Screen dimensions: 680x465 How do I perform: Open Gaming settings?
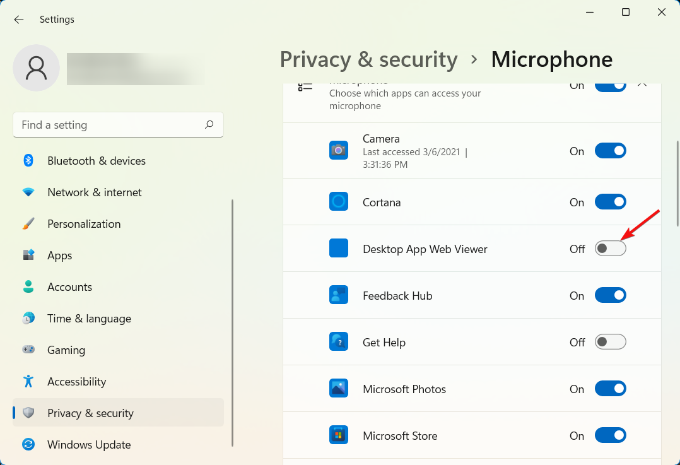(119, 350)
